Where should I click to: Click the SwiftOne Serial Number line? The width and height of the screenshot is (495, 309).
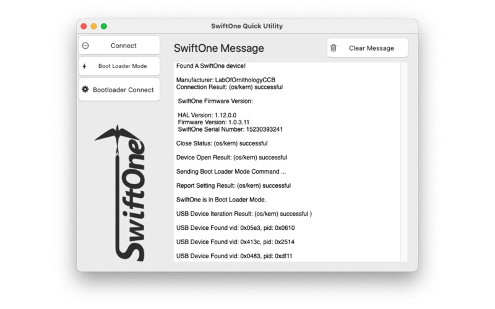coord(230,130)
